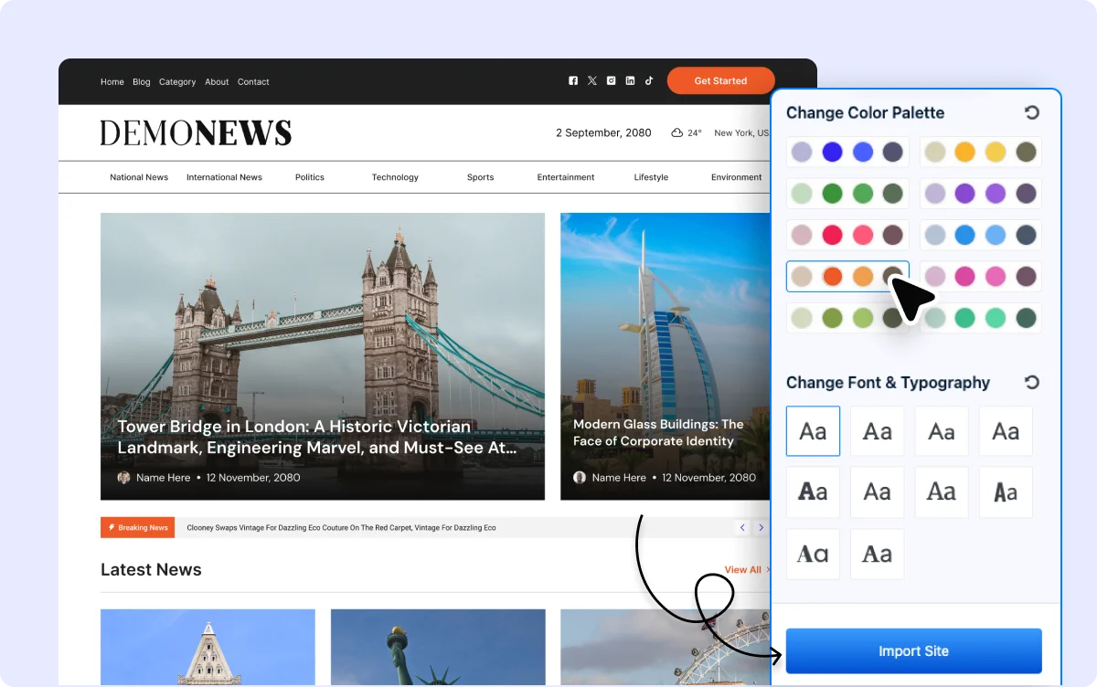Click the Instagram icon in top bar
Viewport: 1097px width, 687px height.
[x=611, y=80]
